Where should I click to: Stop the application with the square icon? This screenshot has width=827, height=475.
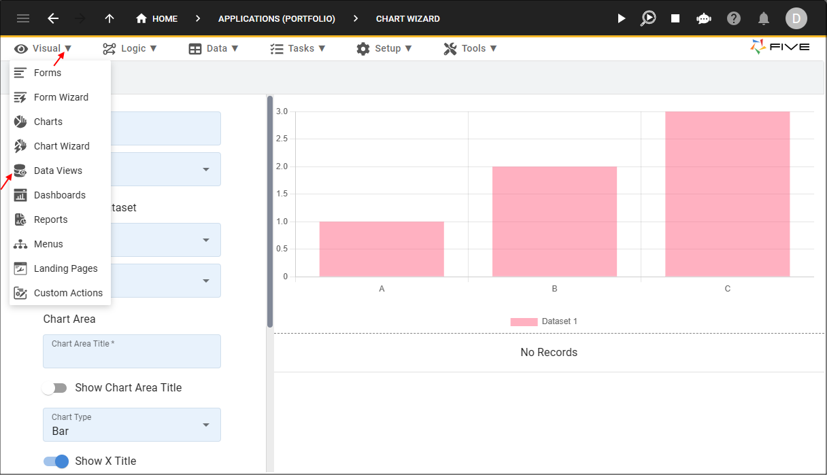(x=675, y=18)
